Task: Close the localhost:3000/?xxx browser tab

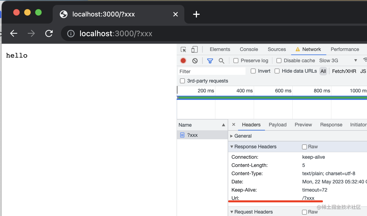Action: [x=176, y=14]
